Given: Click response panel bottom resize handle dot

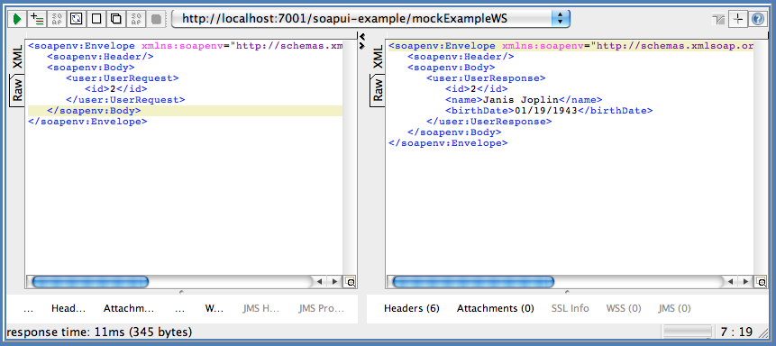Looking at the screenshot, I should pyautogui.click(x=567, y=292).
